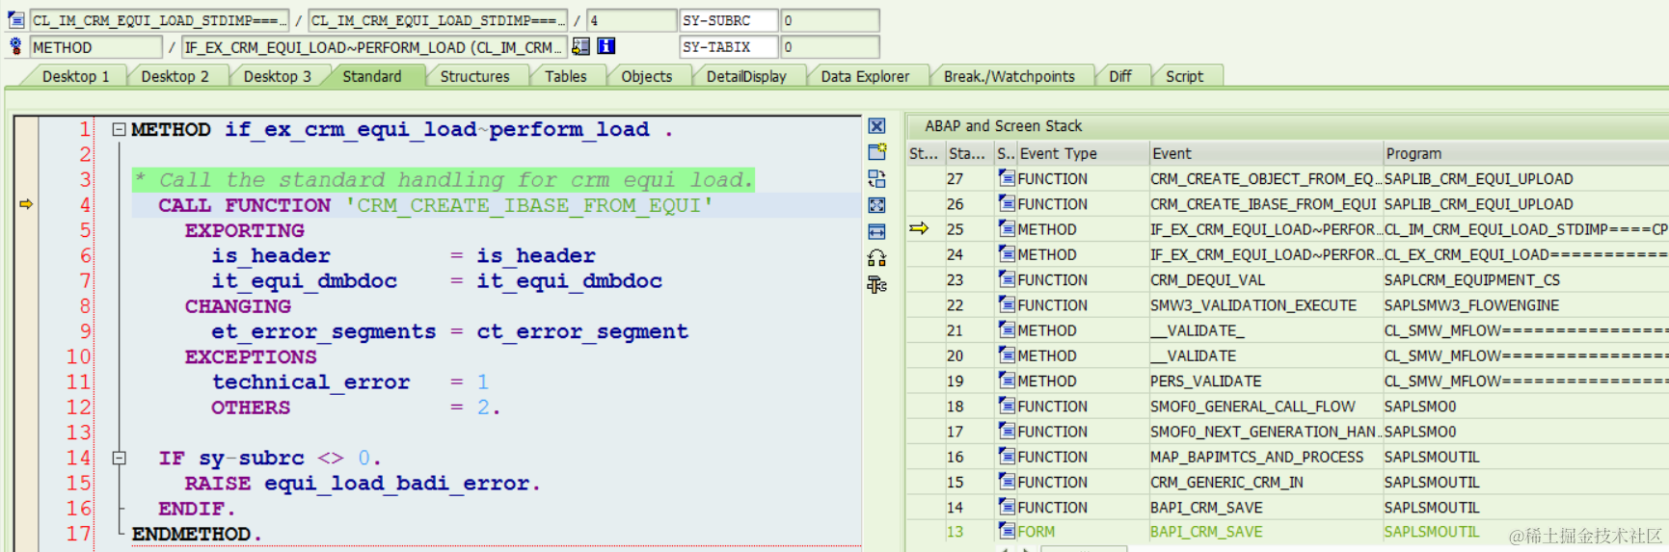Click the stack icon on row 16
Viewport: 1669px width, 552px height.
[x=1007, y=456]
